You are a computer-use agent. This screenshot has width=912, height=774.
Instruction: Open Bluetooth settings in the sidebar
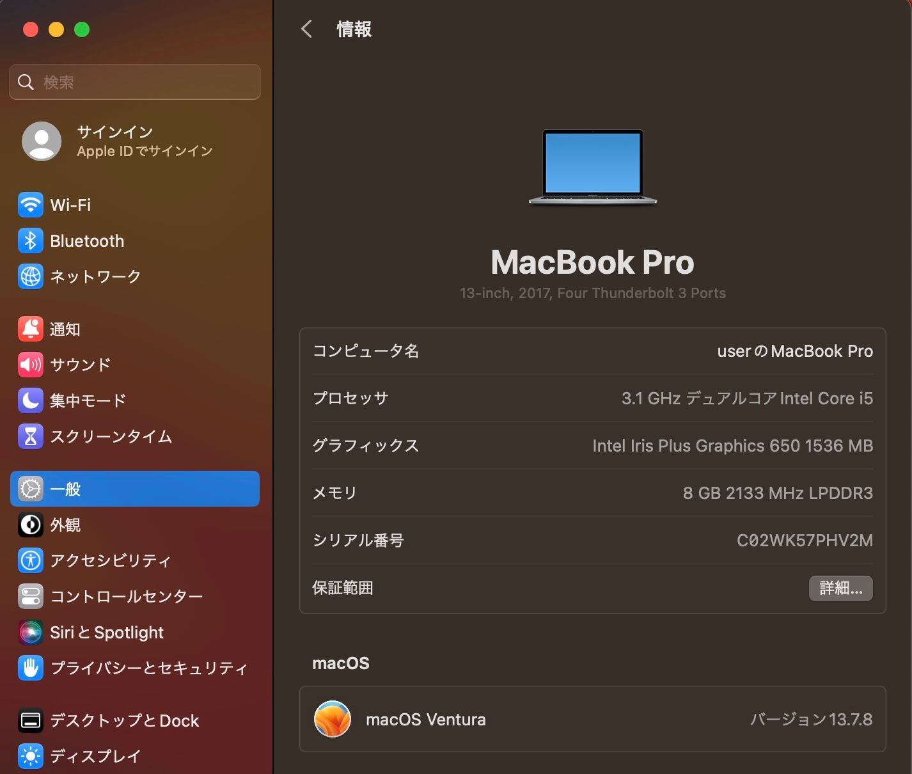point(135,241)
